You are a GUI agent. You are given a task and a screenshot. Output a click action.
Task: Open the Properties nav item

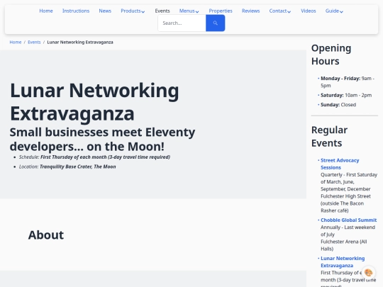click(221, 11)
